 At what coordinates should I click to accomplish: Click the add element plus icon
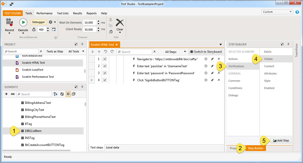click(x=7, y=94)
